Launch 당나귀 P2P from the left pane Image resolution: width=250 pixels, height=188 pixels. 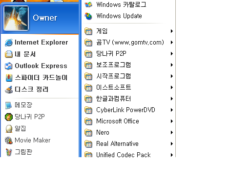click(40, 117)
